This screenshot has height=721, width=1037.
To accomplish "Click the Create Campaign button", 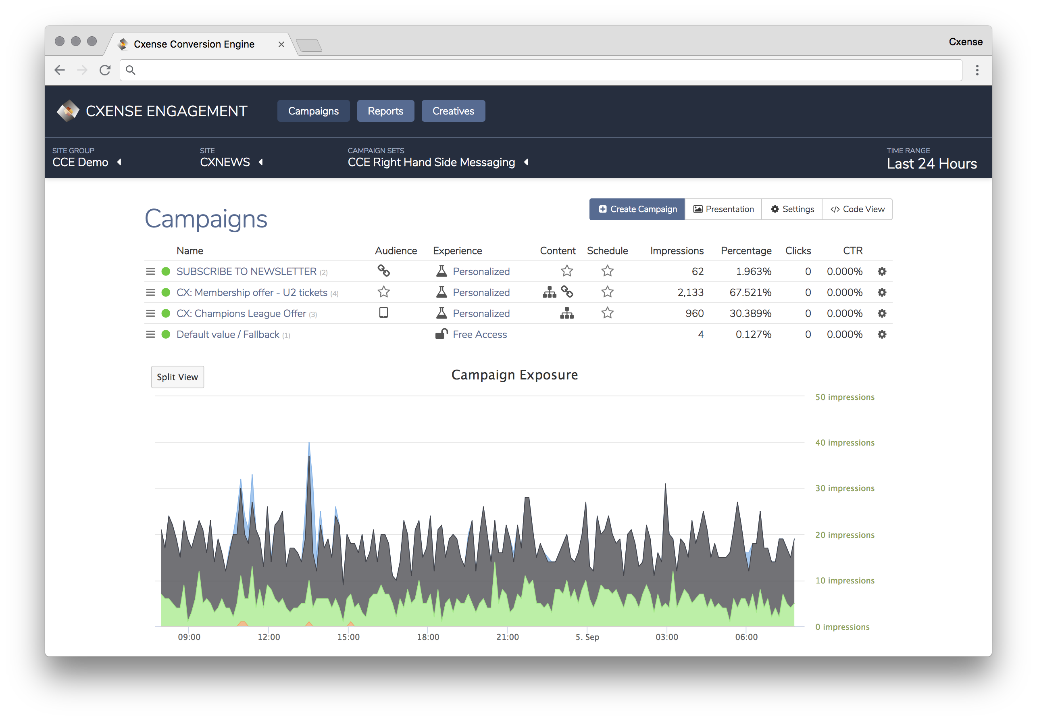I will [637, 209].
